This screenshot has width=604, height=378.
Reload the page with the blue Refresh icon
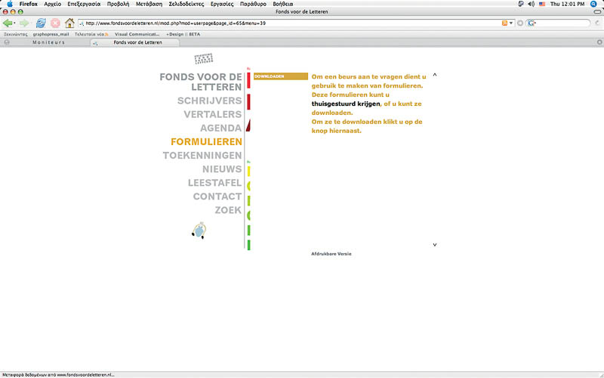(41, 23)
